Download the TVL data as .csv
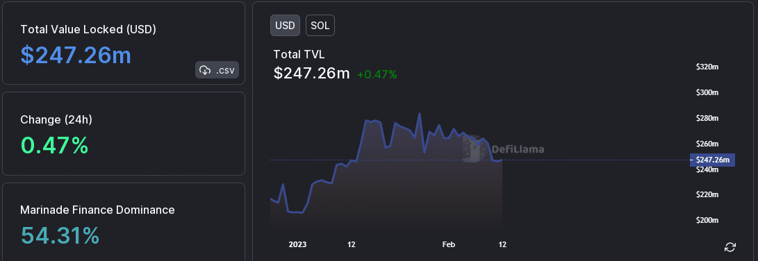Viewport: 758px width, 261px height. (217, 70)
